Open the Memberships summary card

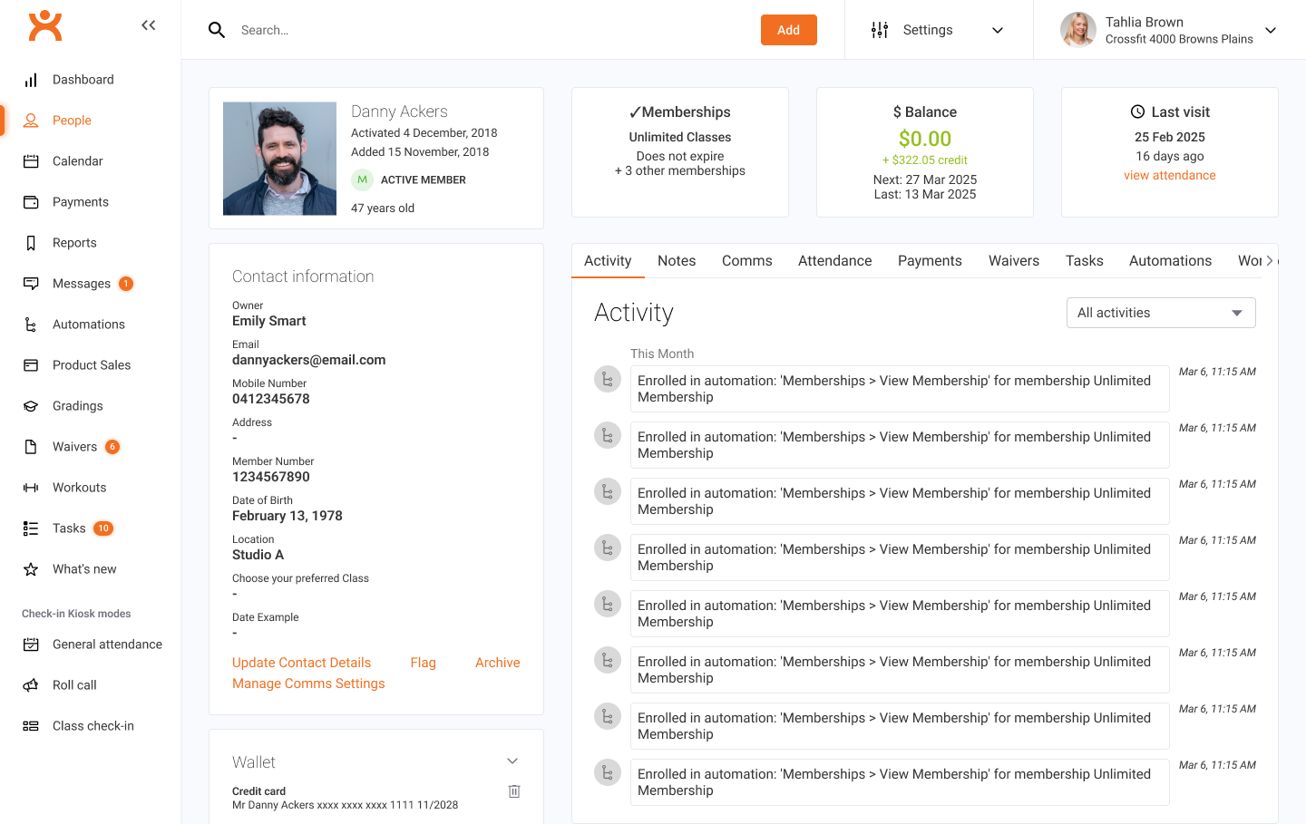pyautogui.click(x=680, y=152)
